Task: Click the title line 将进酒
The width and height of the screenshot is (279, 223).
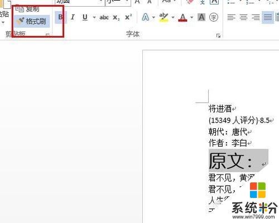Action: (220, 109)
